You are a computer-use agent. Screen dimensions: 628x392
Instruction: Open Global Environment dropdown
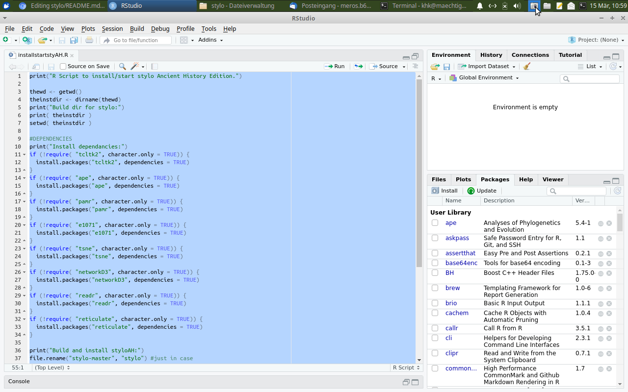coord(484,78)
